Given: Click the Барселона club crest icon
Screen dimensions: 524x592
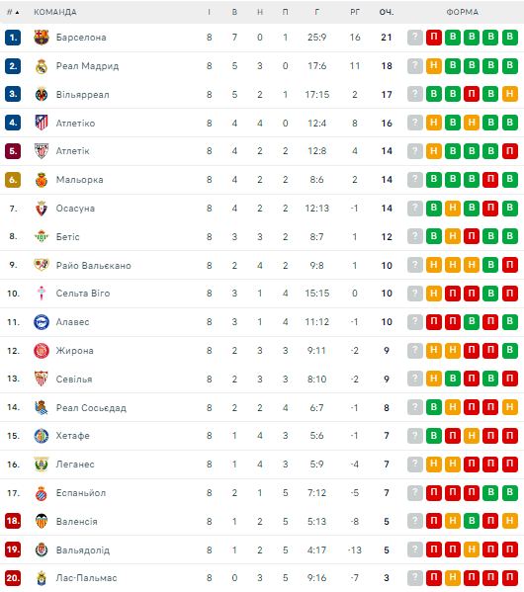Looking at the screenshot, I should coord(42,38).
